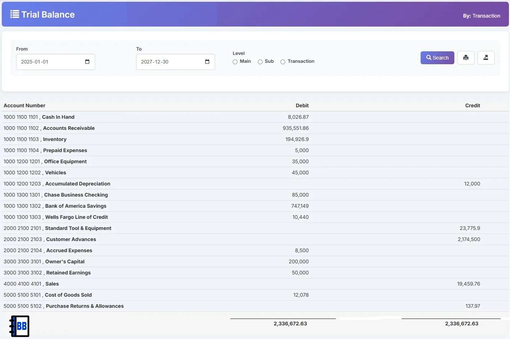510x339 pixels.
Task: Click Wells Fargo Line of Credit account
Action: [76, 217]
